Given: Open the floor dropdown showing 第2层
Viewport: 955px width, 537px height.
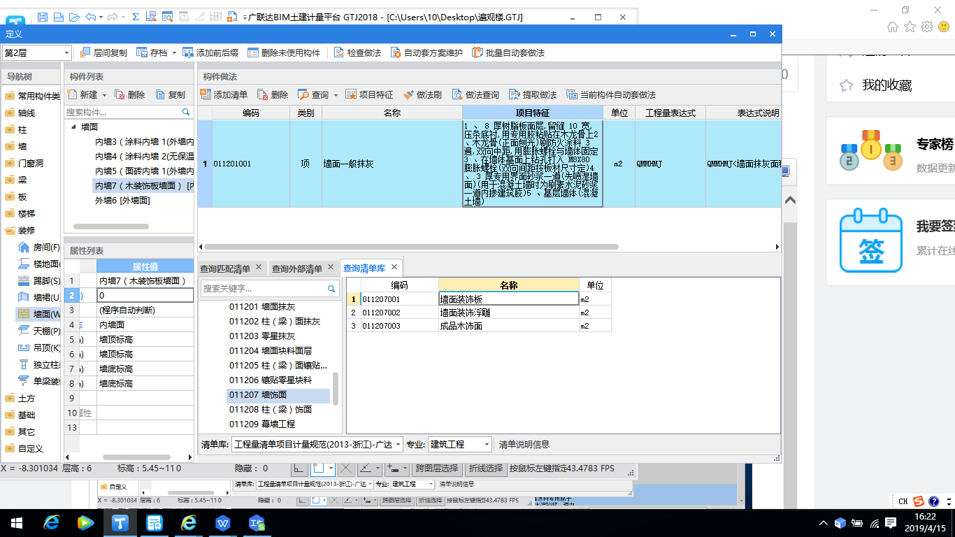Looking at the screenshot, I should 36,52.
